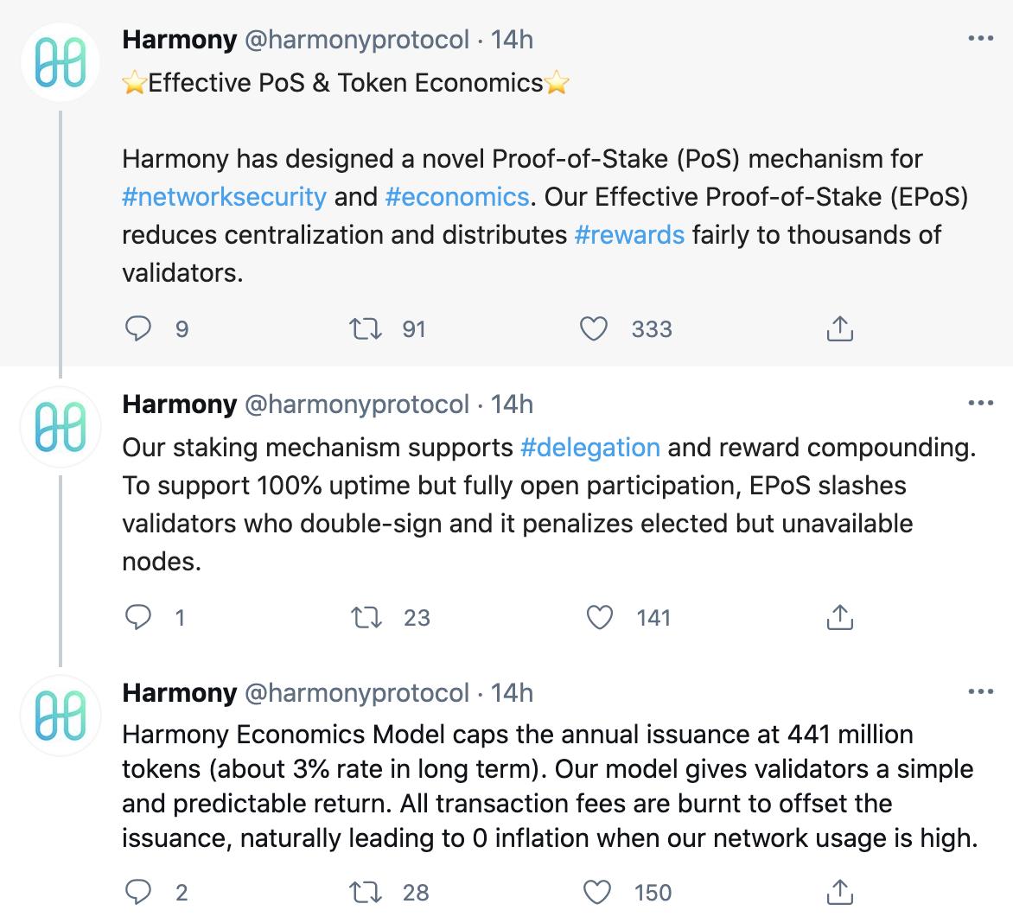This screenshot has height=923, width=1013.
Task: Share the first tweet via the share icon
Action: pos(838,328)
